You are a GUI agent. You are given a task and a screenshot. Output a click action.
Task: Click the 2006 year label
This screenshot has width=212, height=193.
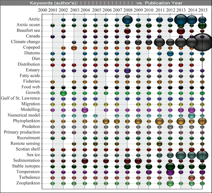pyautogui.click(x=107, y=10)
